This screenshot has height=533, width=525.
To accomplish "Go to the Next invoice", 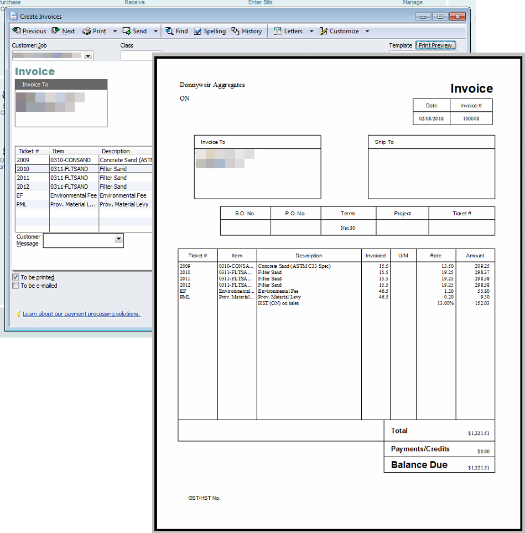I will pos(63,32).
